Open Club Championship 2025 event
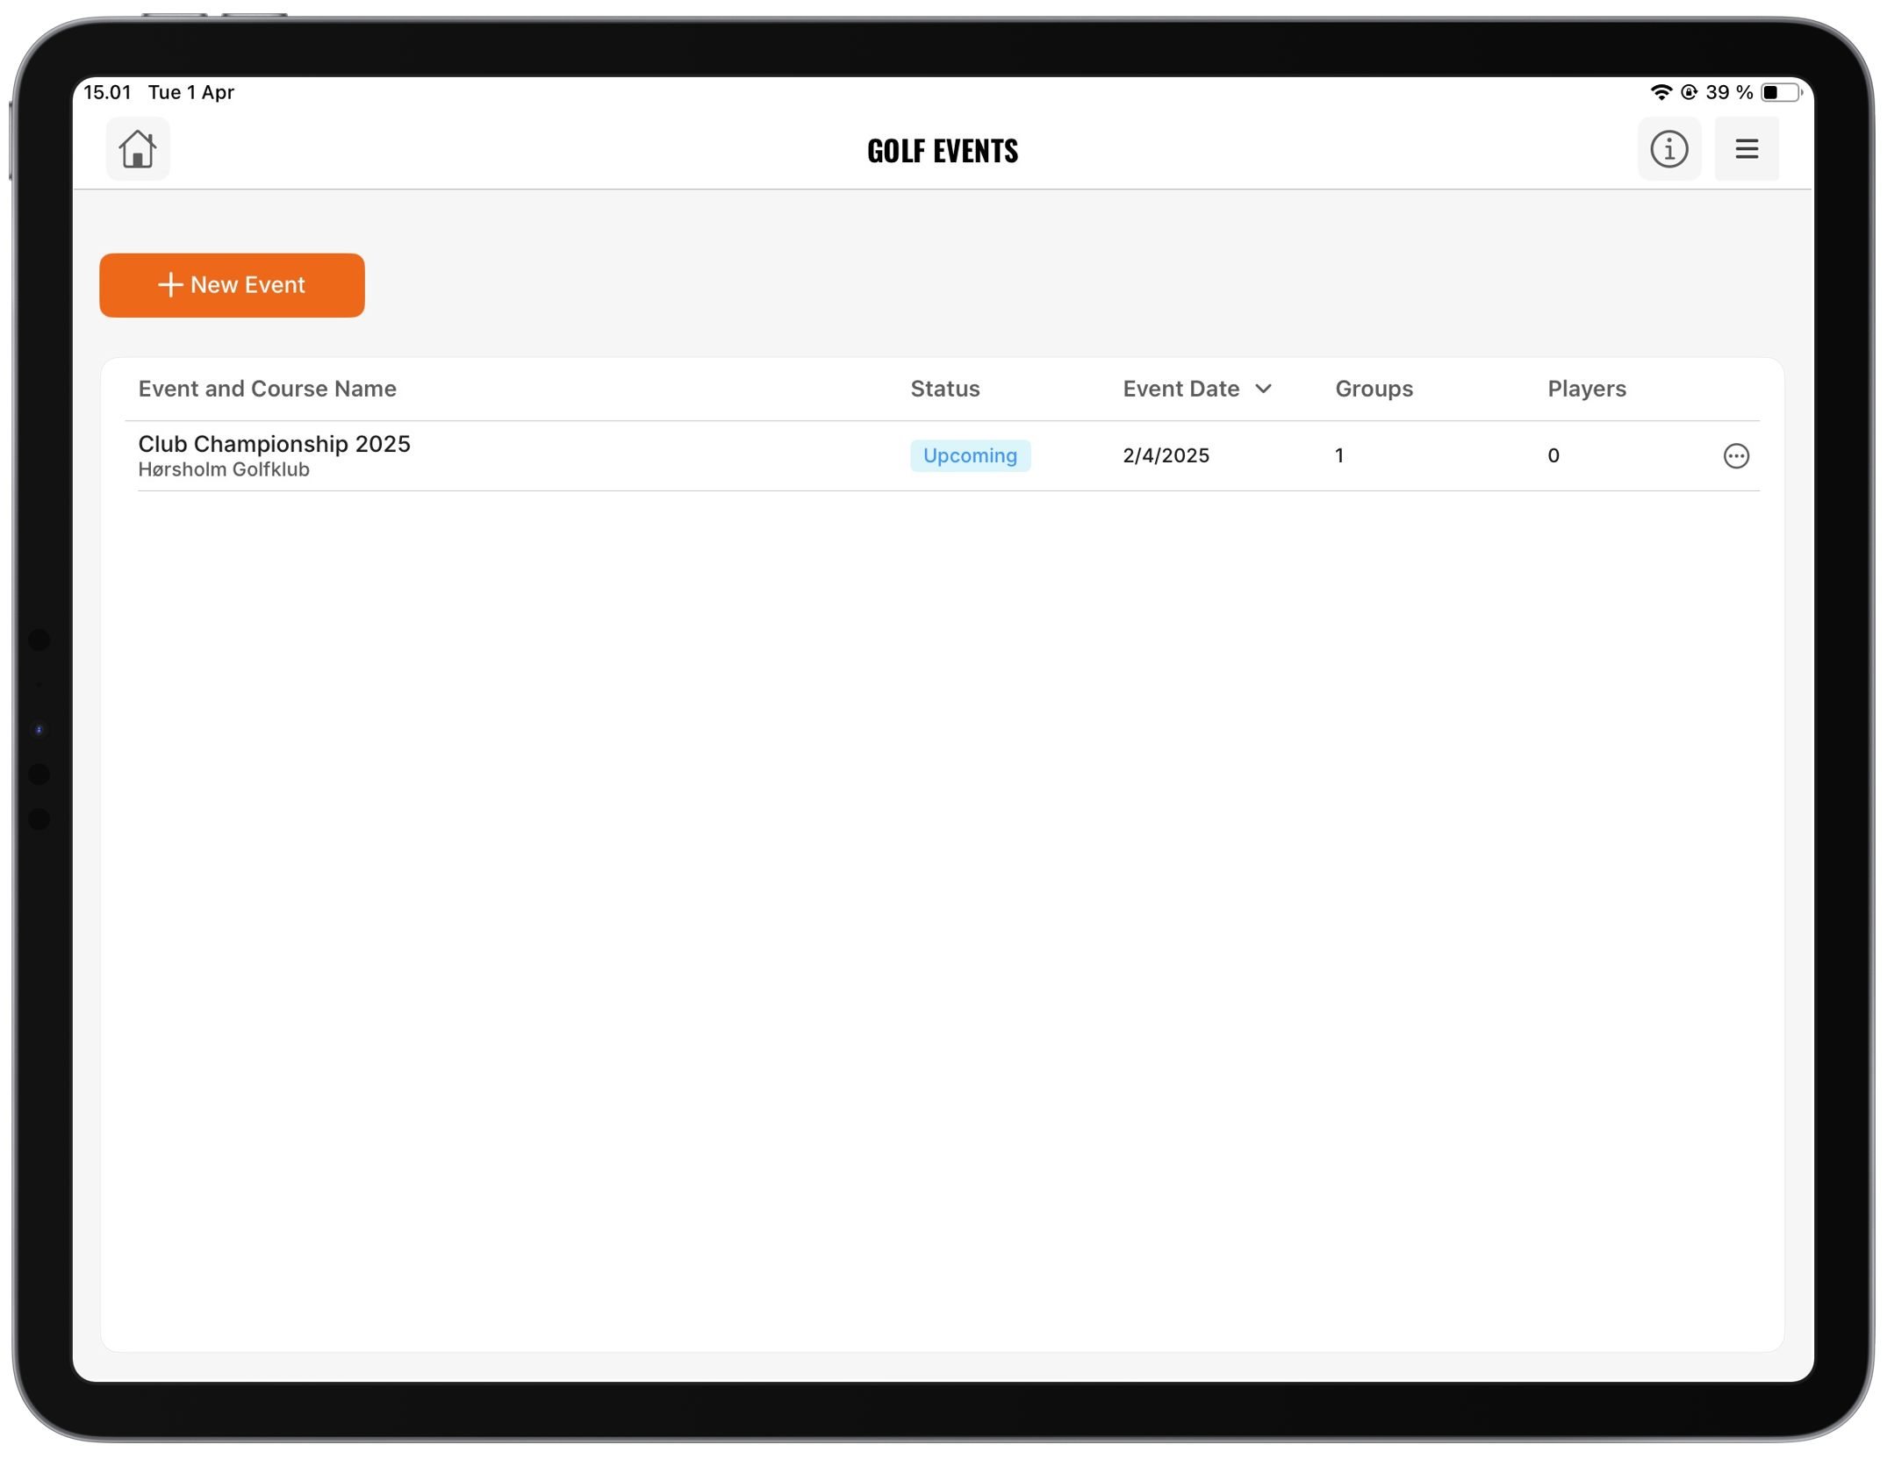This screenshot has height=1459, width=1887. click(275, 444)
